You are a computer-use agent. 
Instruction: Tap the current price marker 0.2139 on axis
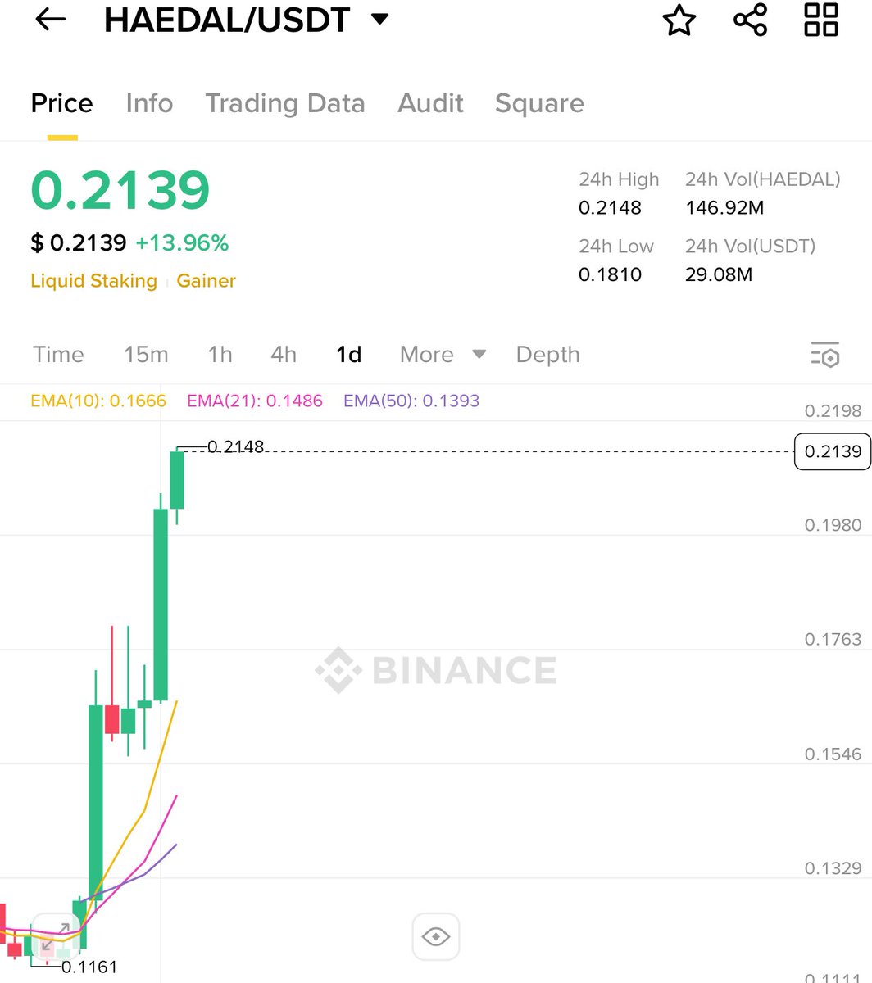pos(833,451)
